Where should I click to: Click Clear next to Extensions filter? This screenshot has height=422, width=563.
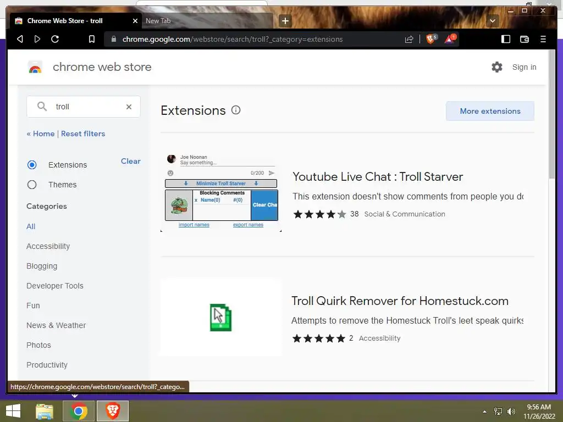131,161
